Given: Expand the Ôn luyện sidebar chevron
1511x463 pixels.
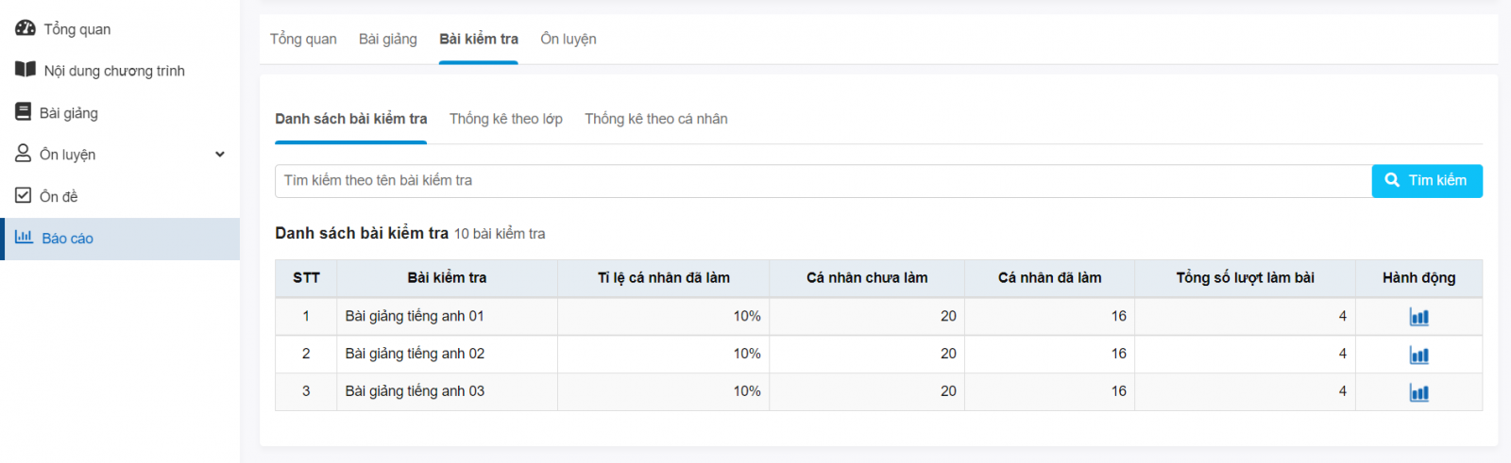Looking at the screenshot, I should tap(220, 154).
